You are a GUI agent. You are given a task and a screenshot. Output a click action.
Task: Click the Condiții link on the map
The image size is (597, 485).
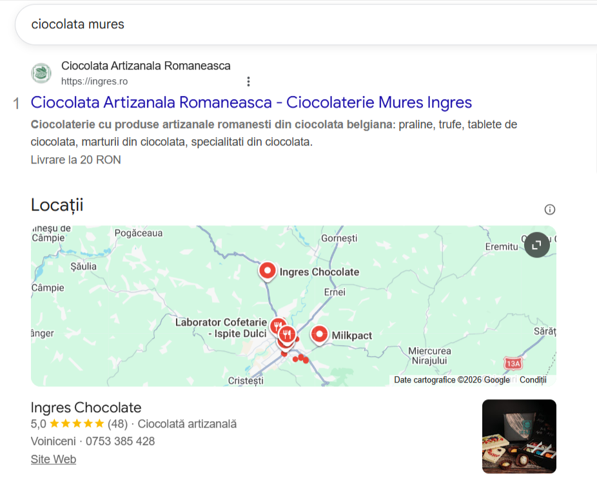coord(533,379)
